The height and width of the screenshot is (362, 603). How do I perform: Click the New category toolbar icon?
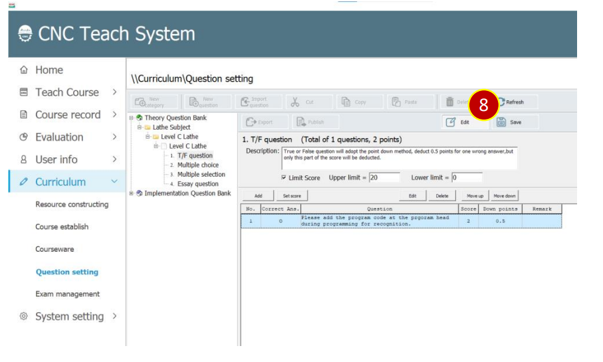(x=140, y=102)
